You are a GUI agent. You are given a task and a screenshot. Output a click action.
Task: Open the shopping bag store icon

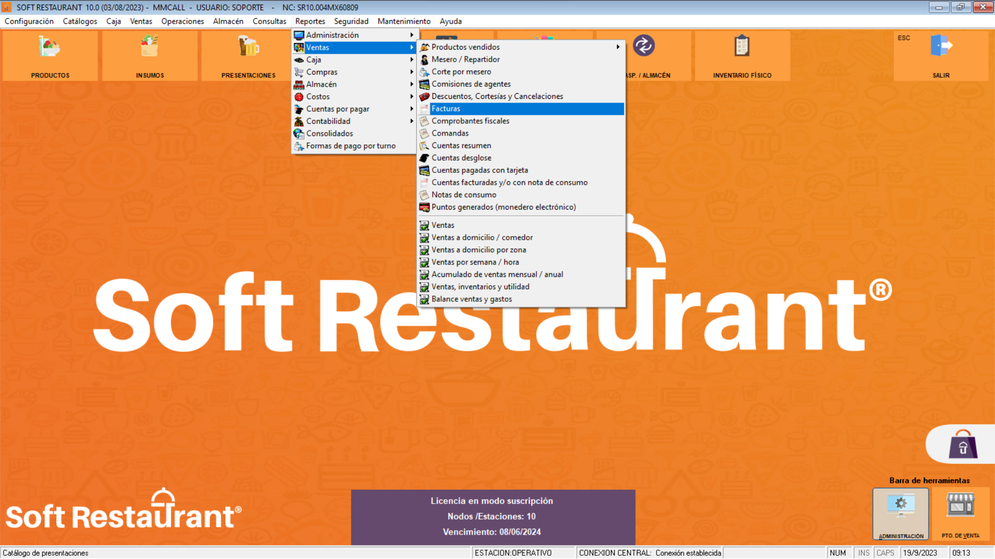[x=963, y=444]
